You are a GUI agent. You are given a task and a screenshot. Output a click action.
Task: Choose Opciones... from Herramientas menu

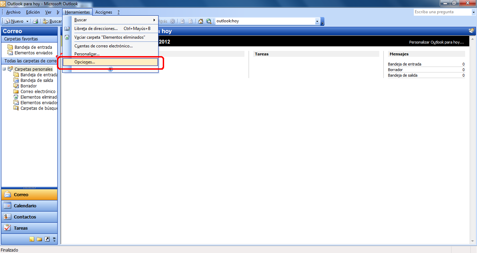[110, 62]
